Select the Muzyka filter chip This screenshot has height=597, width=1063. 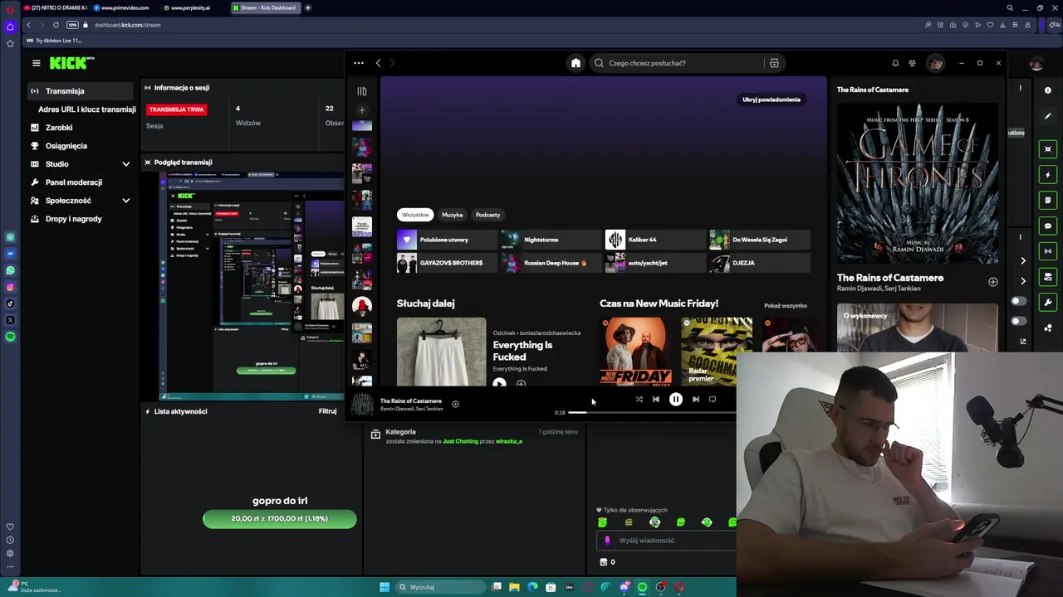[x=452, y=215]
